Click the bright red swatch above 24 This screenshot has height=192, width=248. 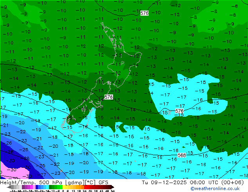(85, 187)
